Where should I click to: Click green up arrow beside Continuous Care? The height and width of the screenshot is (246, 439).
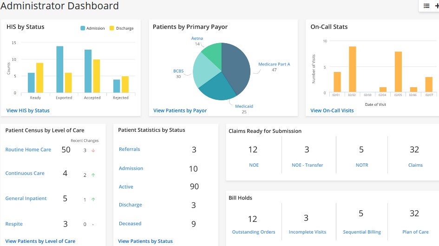(93, 175)
